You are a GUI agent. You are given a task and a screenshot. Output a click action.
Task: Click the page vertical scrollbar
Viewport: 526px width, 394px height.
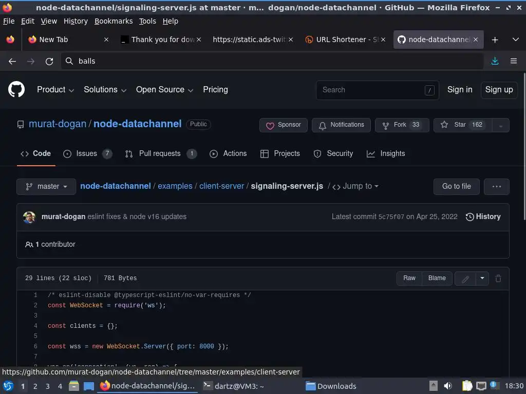click(524, 147)
